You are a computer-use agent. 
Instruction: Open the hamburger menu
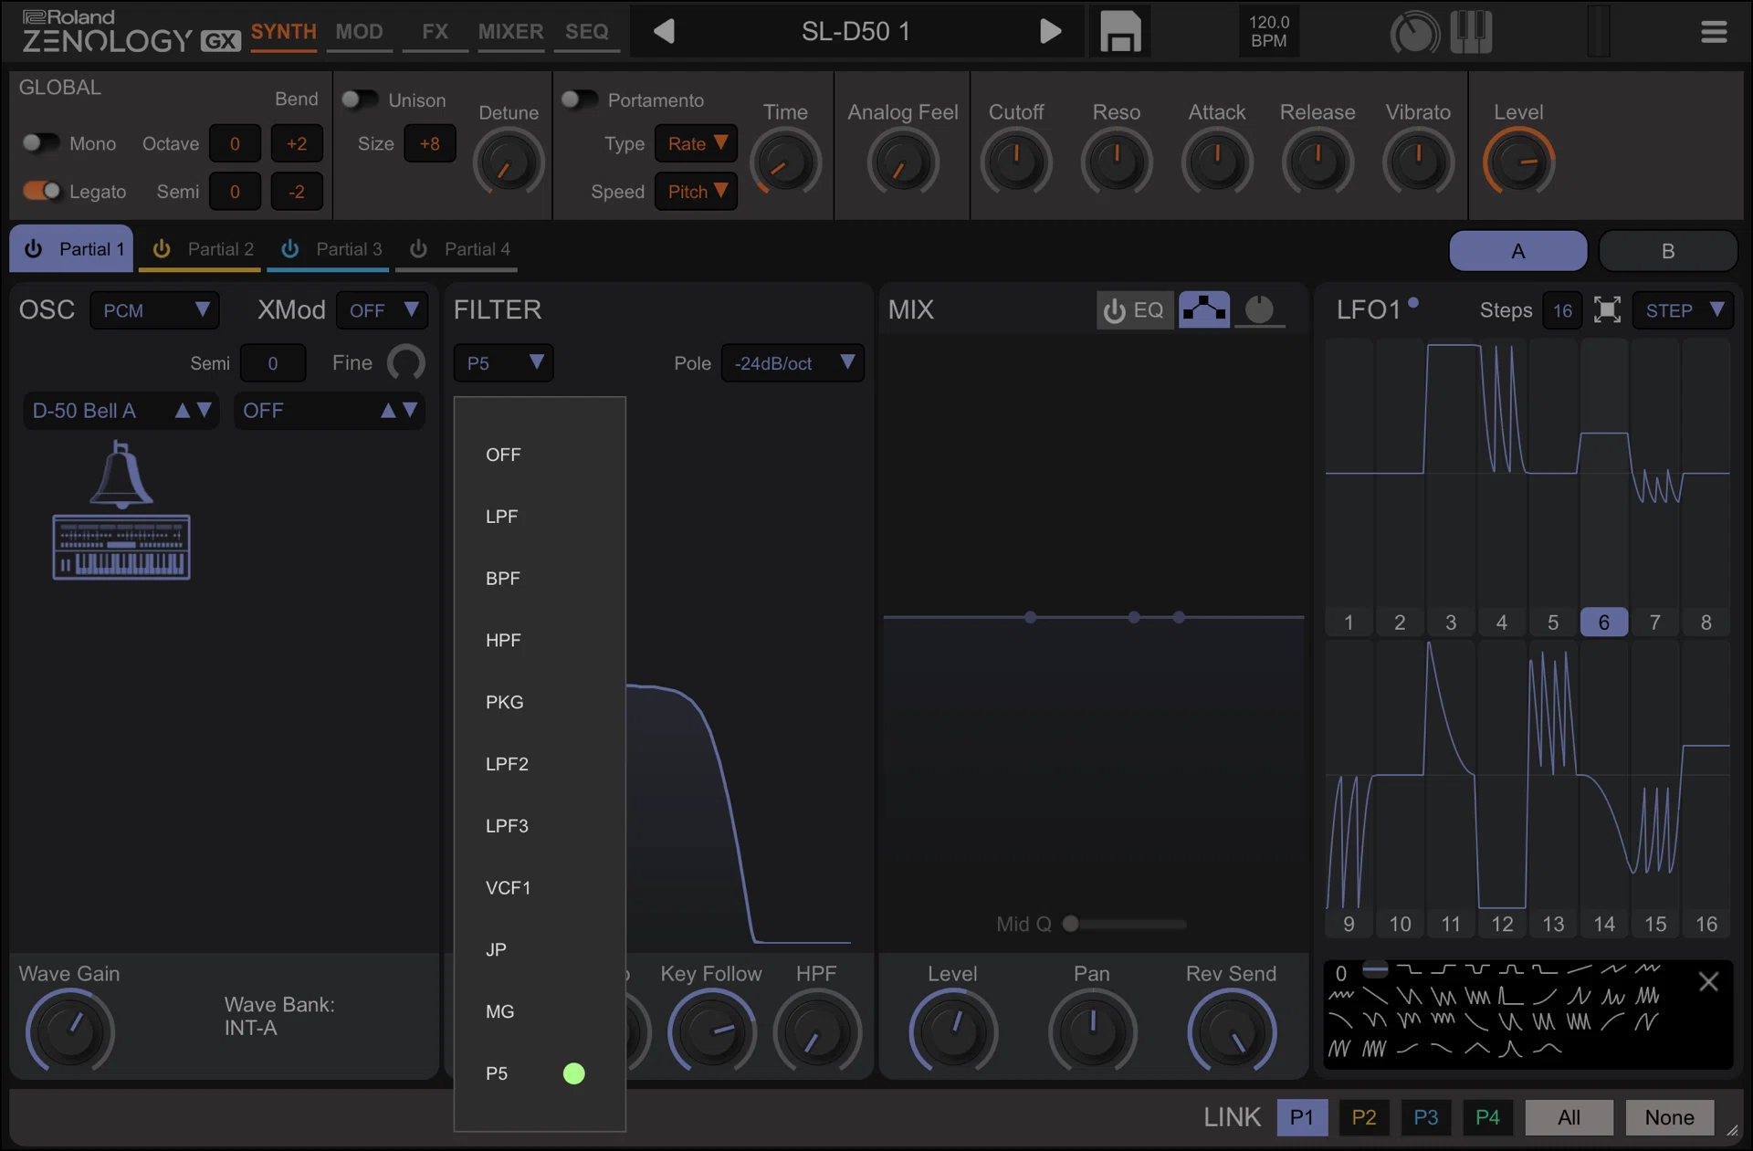click(1714, 32)
